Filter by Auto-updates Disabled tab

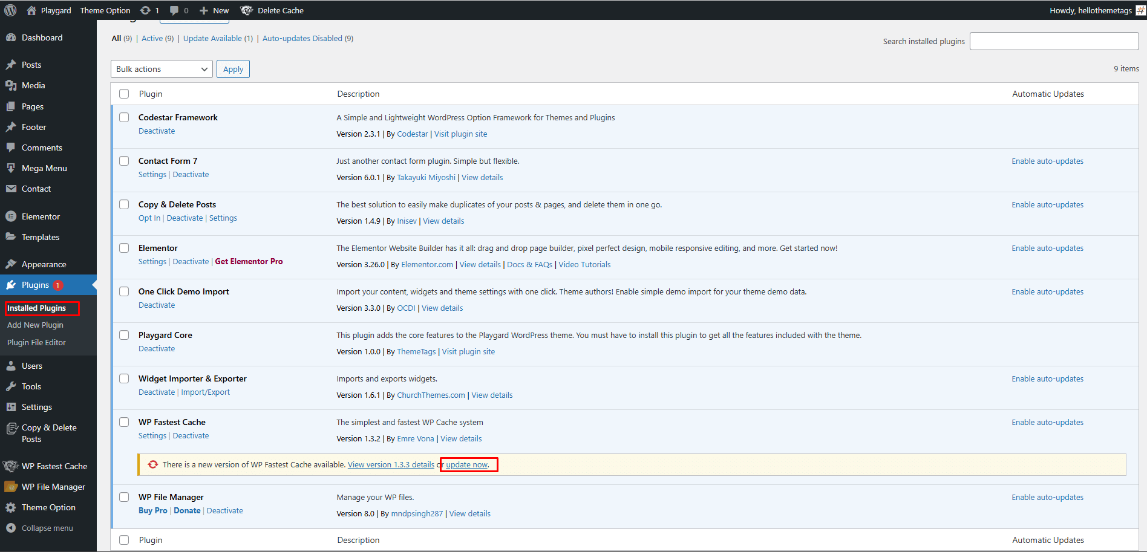307,38
